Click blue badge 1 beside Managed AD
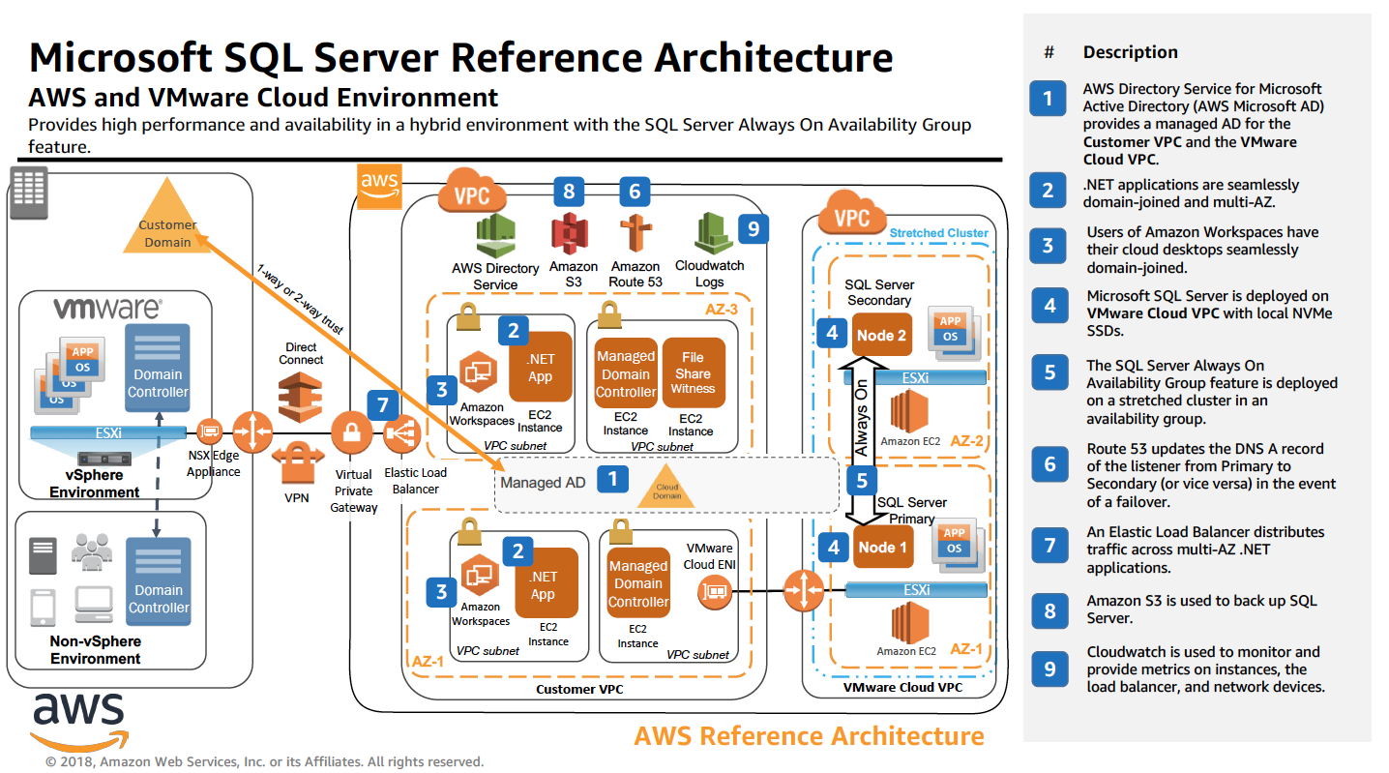Screen dimensions: 1389x773 (611, 478)
